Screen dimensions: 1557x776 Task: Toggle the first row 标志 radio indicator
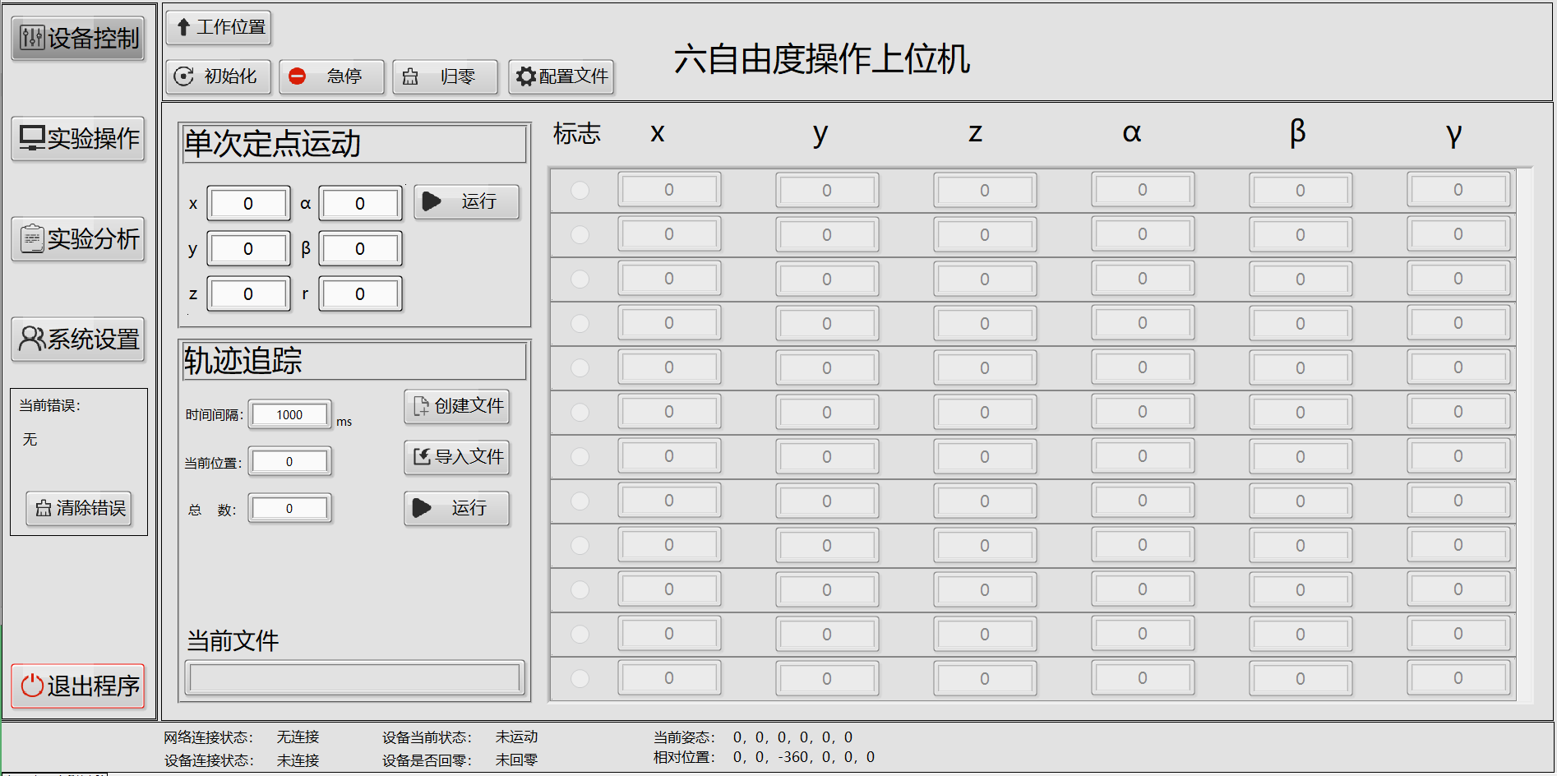click(x=580, y=190)
